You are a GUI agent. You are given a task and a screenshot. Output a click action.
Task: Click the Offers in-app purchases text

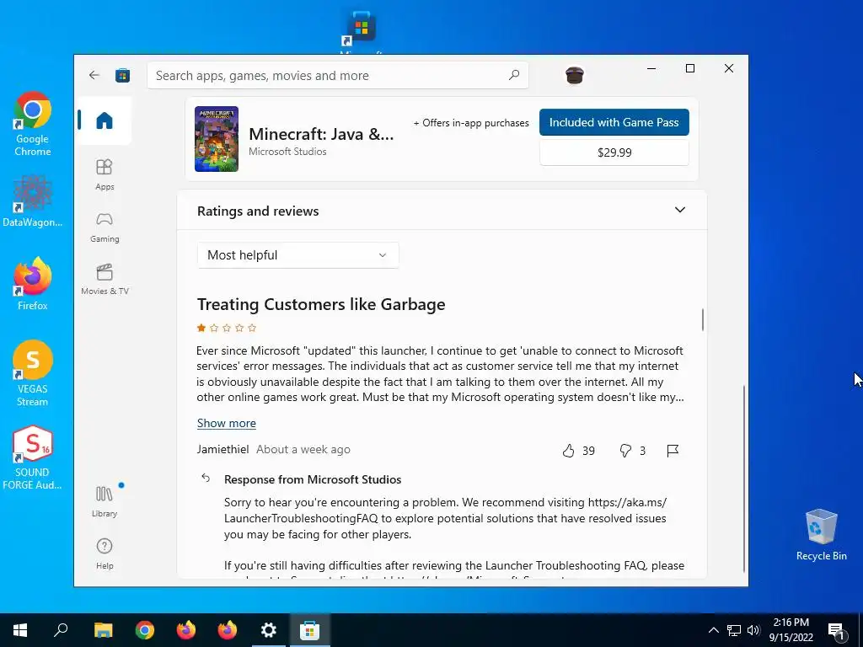click(x=471, y=123)
